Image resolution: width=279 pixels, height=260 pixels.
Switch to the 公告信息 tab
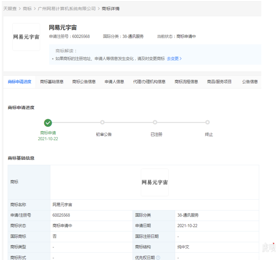[250, 82]
